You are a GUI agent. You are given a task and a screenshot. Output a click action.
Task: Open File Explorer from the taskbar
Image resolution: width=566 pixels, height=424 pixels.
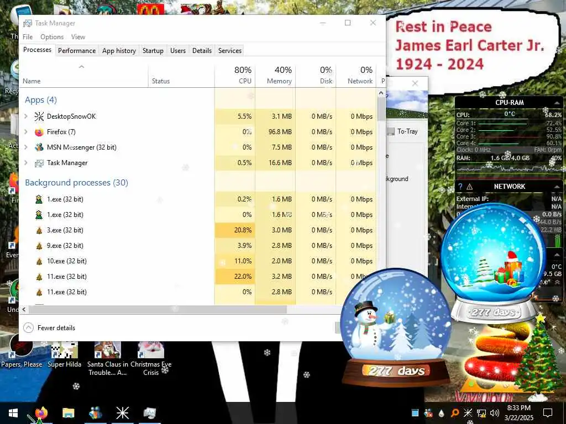tap(68, 413)
